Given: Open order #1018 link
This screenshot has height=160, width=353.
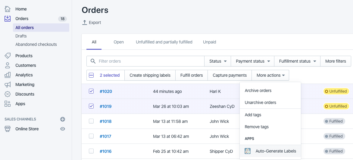Looking at the screenshot, I should point(106,121).
